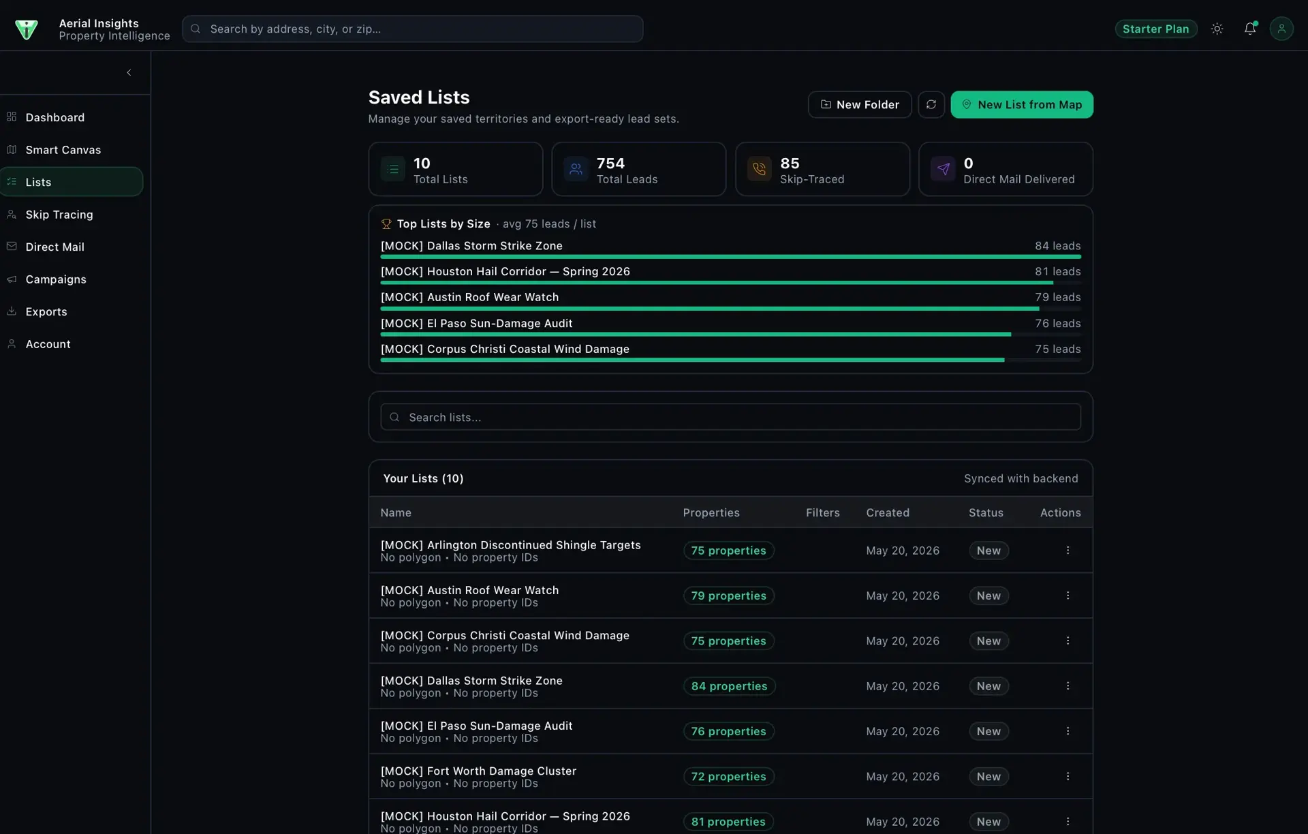Click New status badge on Fort Worth row
Image resolution: width=1308 pixels, height=834 pixels.
(988, 777)
